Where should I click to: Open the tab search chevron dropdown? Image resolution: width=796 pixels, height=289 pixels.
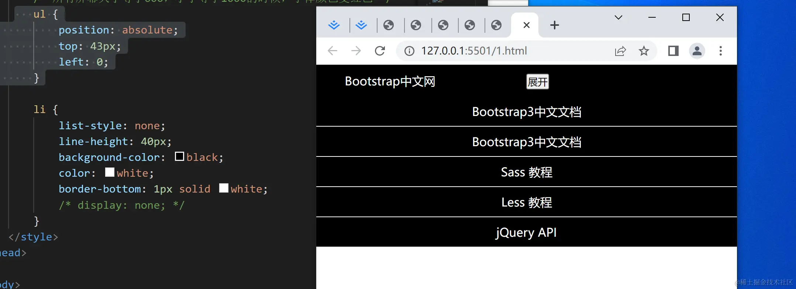click(x=618, y=17)
